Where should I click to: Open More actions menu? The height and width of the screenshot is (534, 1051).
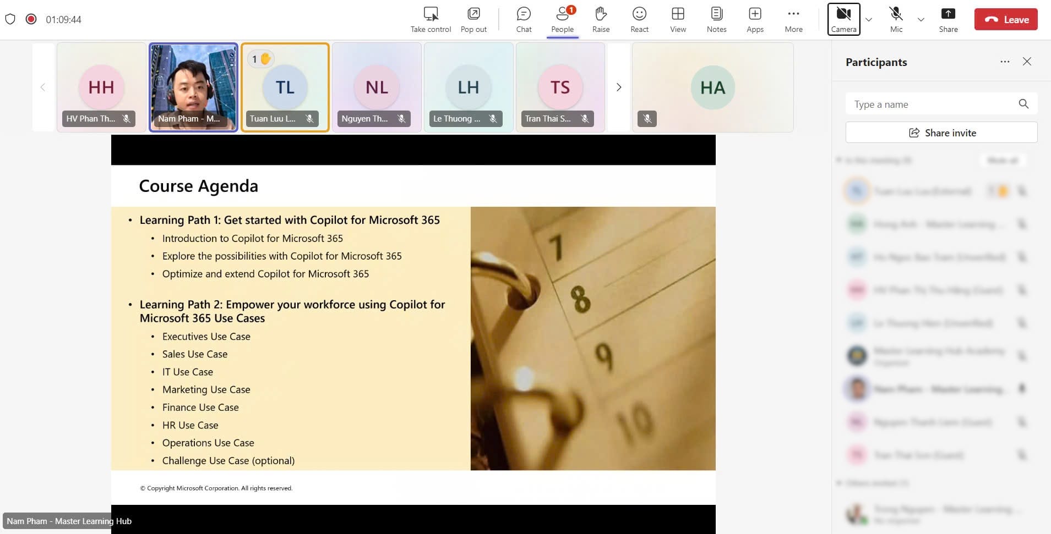793,20
